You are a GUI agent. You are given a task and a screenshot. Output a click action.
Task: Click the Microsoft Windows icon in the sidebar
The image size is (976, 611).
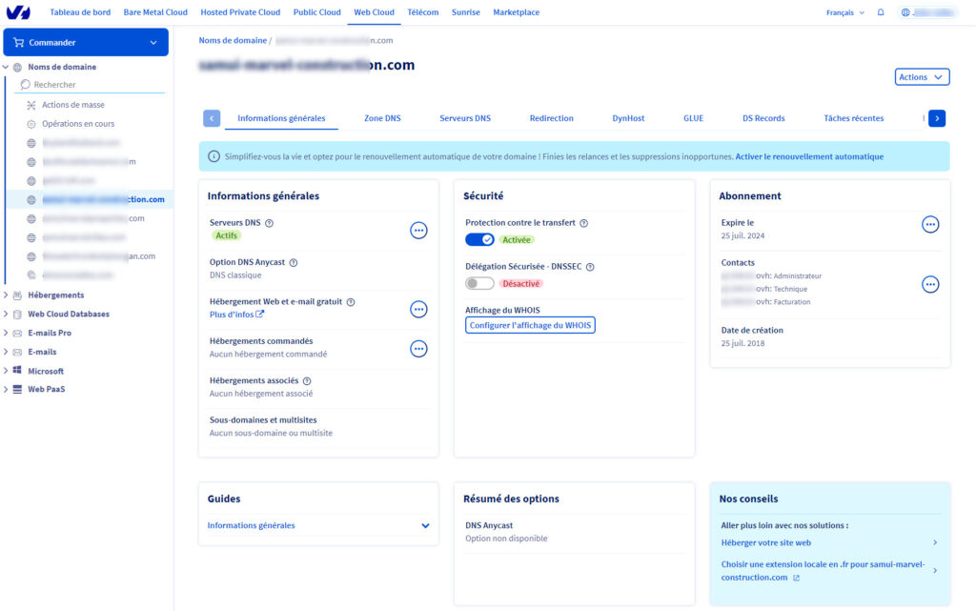(x=17, y=370)
